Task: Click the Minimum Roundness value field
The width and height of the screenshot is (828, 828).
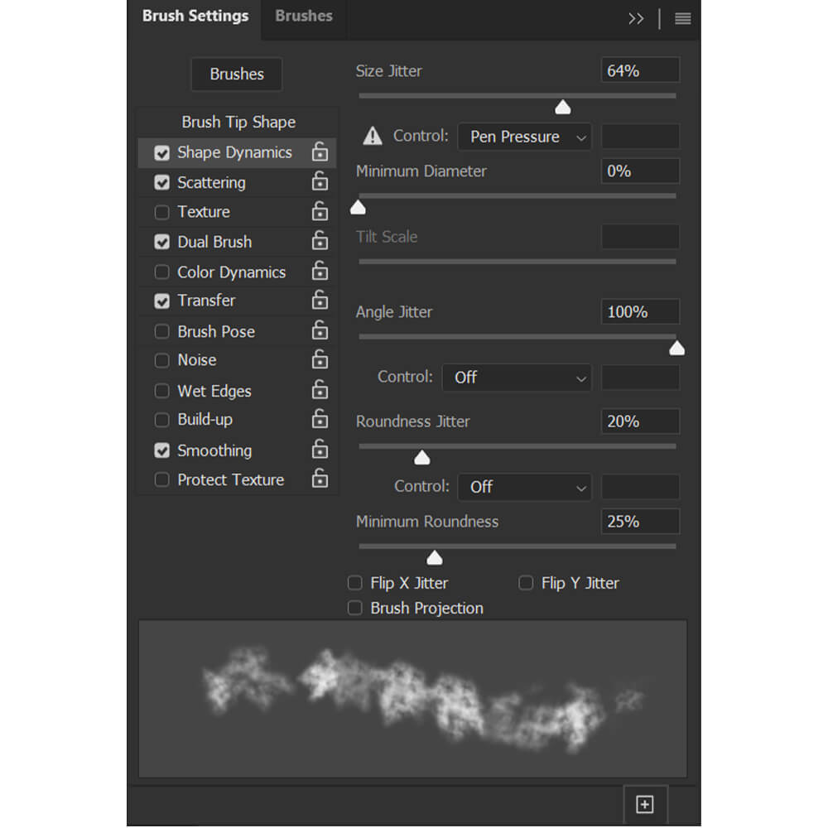Action: [x=640, y=522]
